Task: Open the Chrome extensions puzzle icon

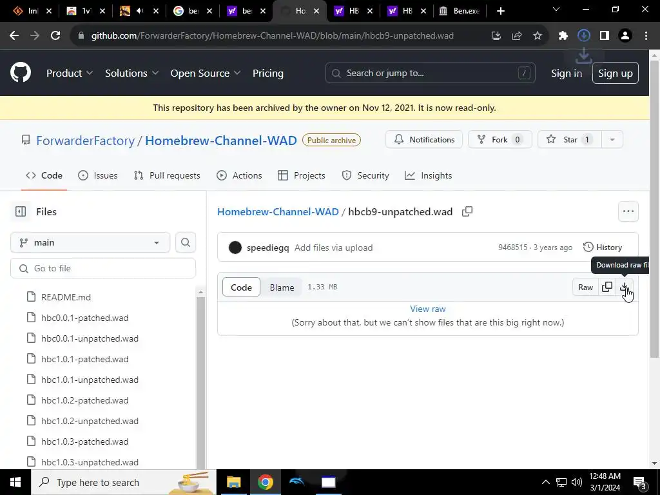Action: point(563,36)
